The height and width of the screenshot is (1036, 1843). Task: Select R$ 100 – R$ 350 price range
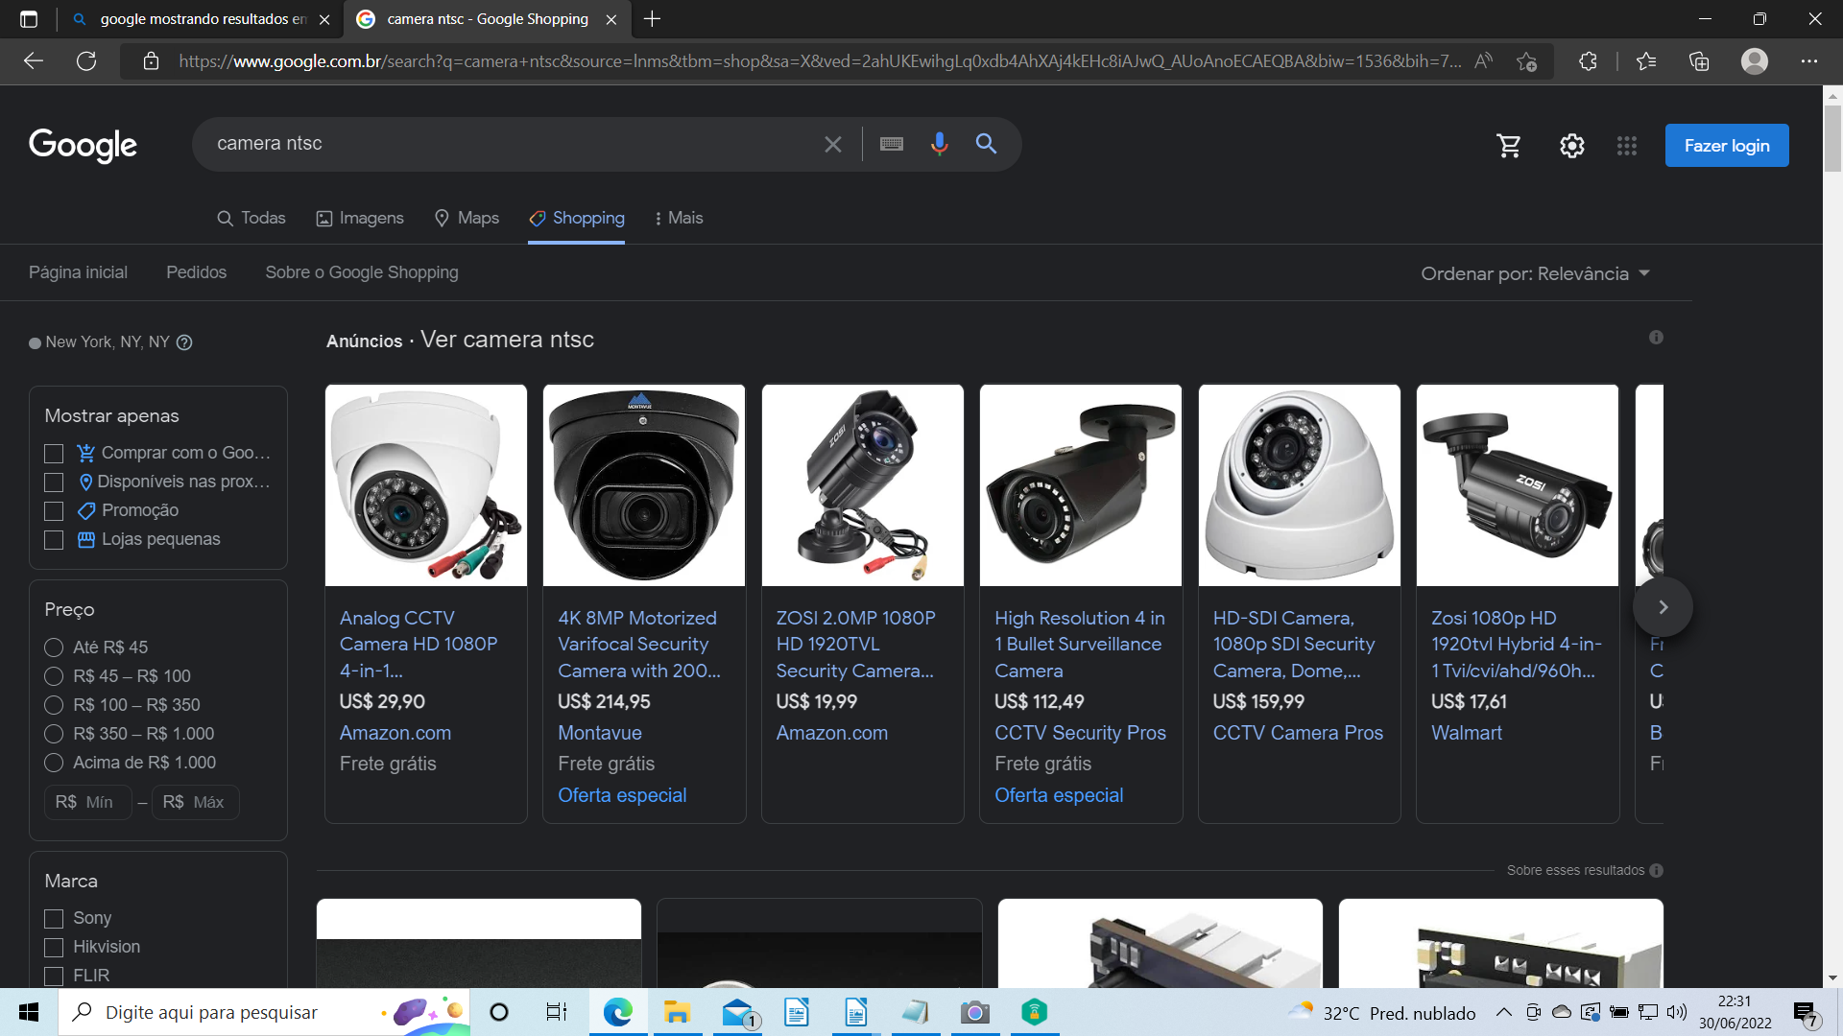coord(54,705)
